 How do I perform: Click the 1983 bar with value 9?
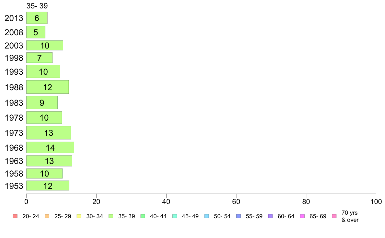click(x=42, y=103)
